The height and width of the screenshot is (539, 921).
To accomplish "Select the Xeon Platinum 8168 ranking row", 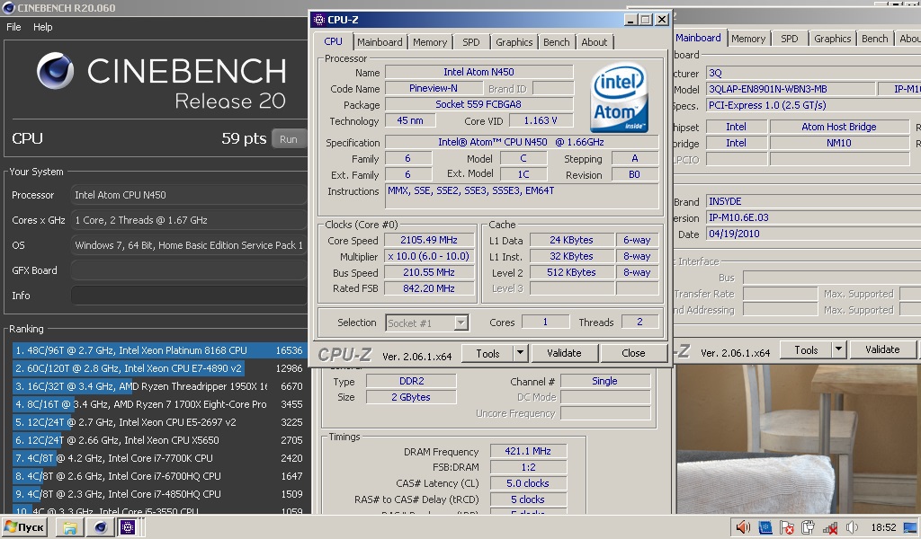I will [158, 350].
